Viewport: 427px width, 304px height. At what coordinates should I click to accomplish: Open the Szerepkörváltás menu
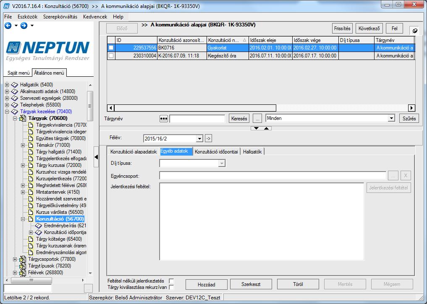click(x=60, y=17)
